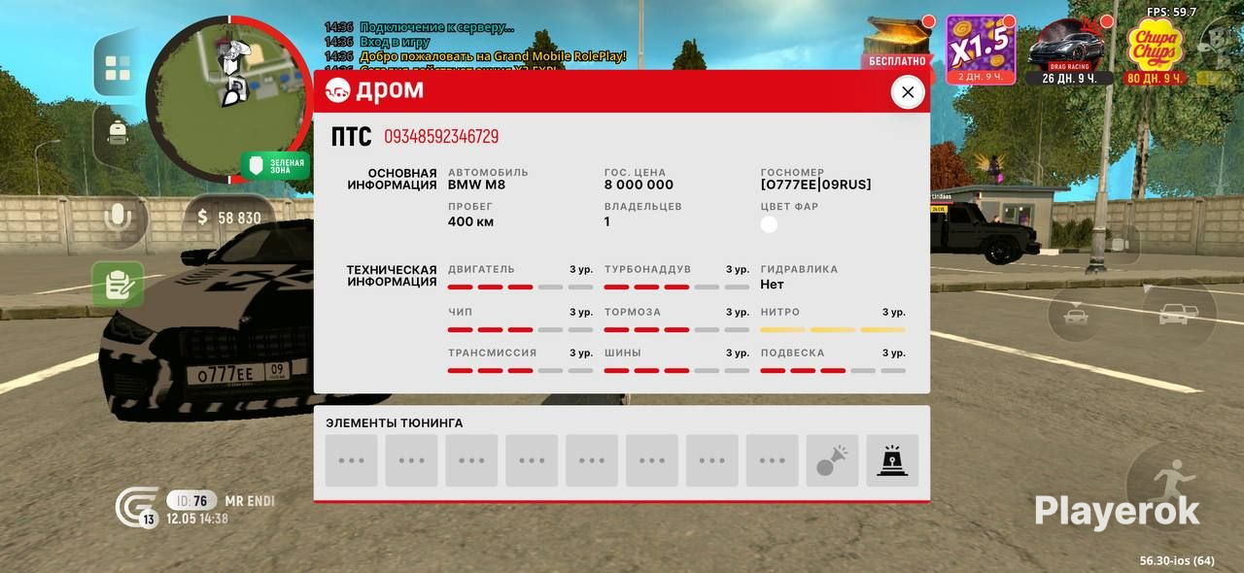Select the PTS number 09348592346729

pyautogui.click(x=441, y=137)
